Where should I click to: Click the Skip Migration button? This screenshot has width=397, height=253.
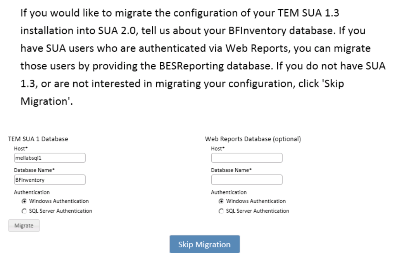coord(205,244)
